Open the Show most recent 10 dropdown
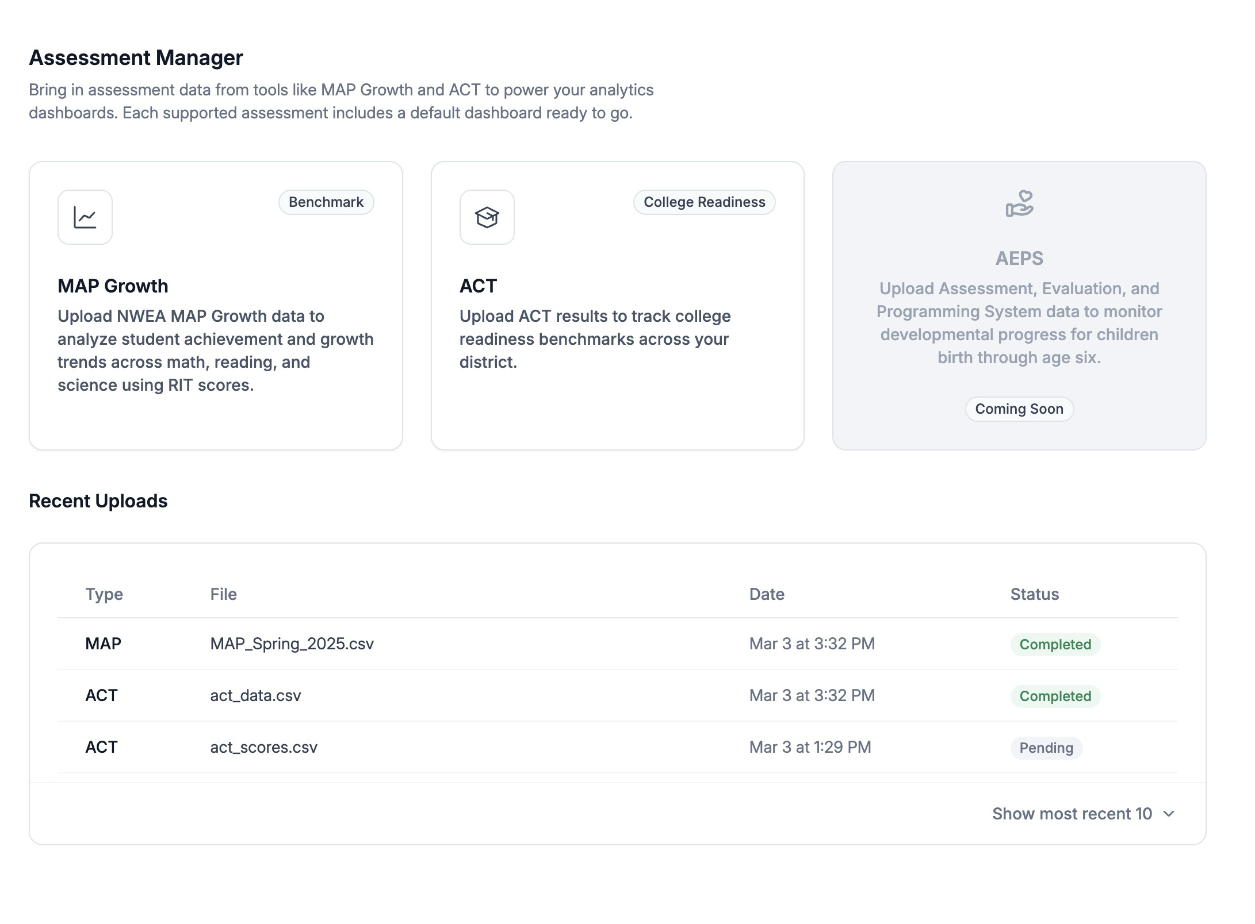Image resolution: width=1255 pixels, height=924 pixels. 1073,814
